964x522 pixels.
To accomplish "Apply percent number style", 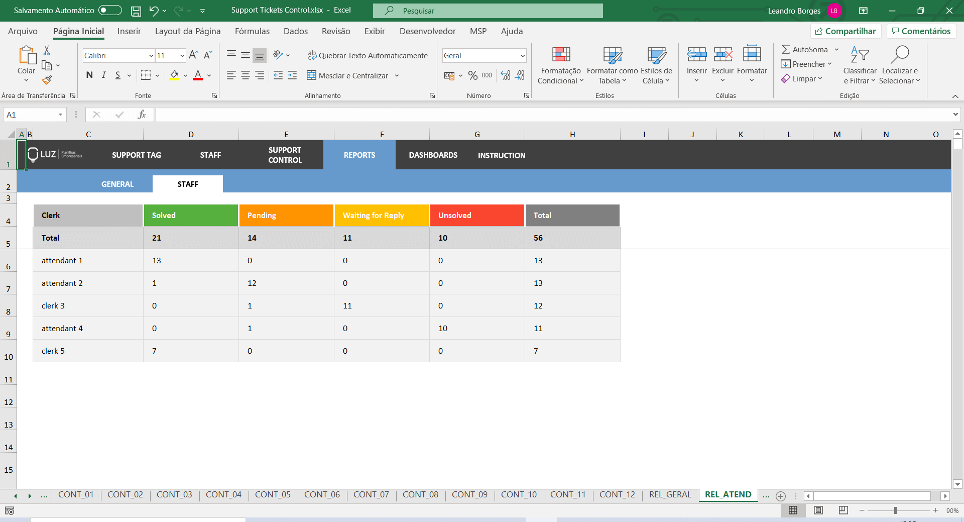I will [x=472, y=75].
